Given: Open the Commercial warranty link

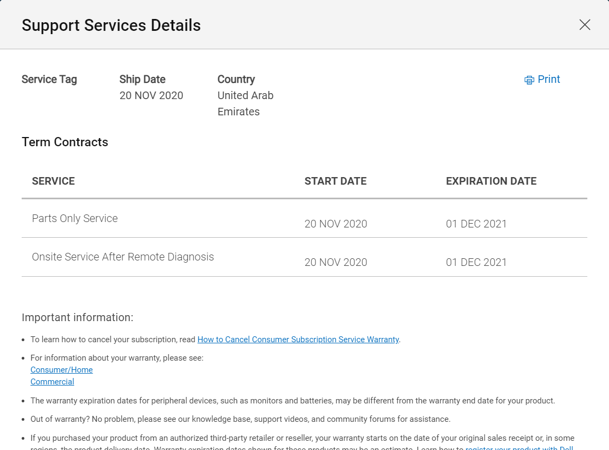Looking at the screenshot, I should [x=52, y=382].
